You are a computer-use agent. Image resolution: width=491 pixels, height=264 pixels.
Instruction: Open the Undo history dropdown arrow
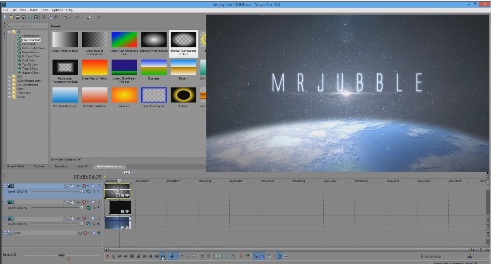[71, 17]
